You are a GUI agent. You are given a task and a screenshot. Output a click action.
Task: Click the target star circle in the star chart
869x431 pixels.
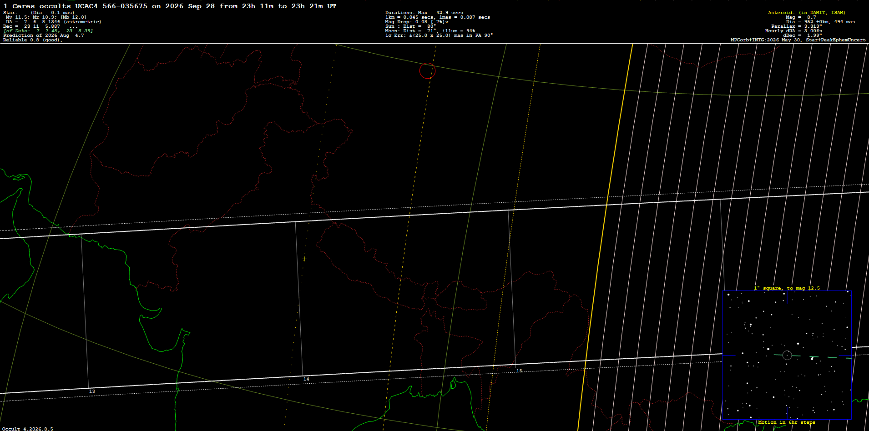pyautogui.click(x=787, y=355)
